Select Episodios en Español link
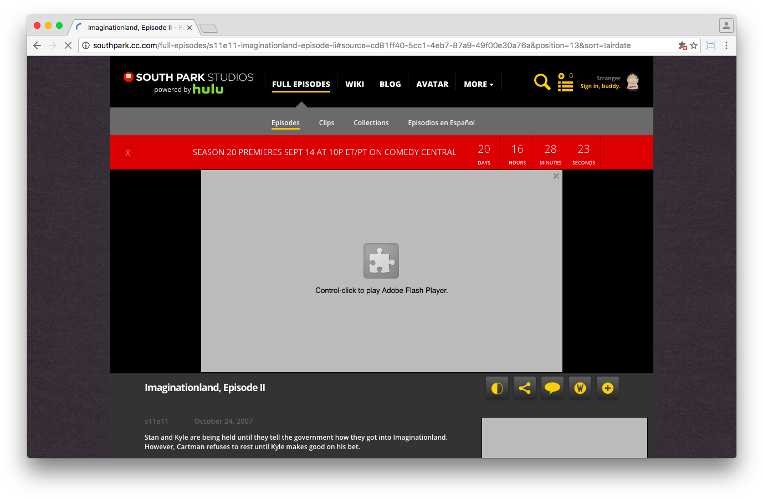The image size is (763, 499). 441,123
